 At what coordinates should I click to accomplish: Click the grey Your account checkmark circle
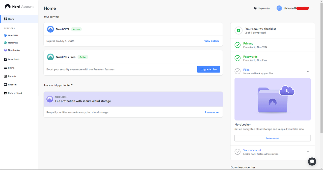pyautogui.click(x=237, y=152)
